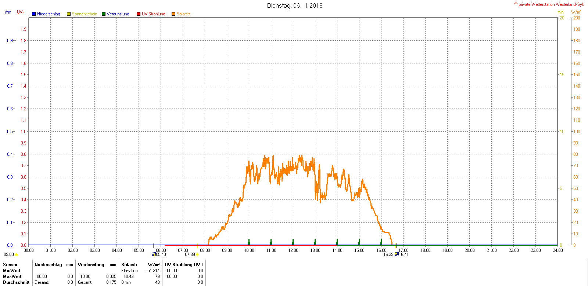Click the 07:39 sunrise time label
Viewport: 588px width, 286px height.
pyautogui.click(x=190, y=254)
